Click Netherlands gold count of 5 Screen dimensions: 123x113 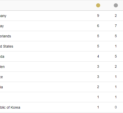[x=98, y=36]
